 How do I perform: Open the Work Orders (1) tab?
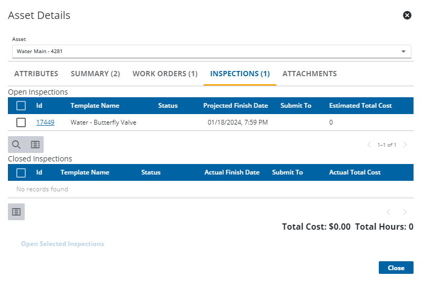165,74
